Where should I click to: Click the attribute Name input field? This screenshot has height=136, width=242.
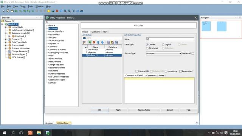[x=170, y=39]
